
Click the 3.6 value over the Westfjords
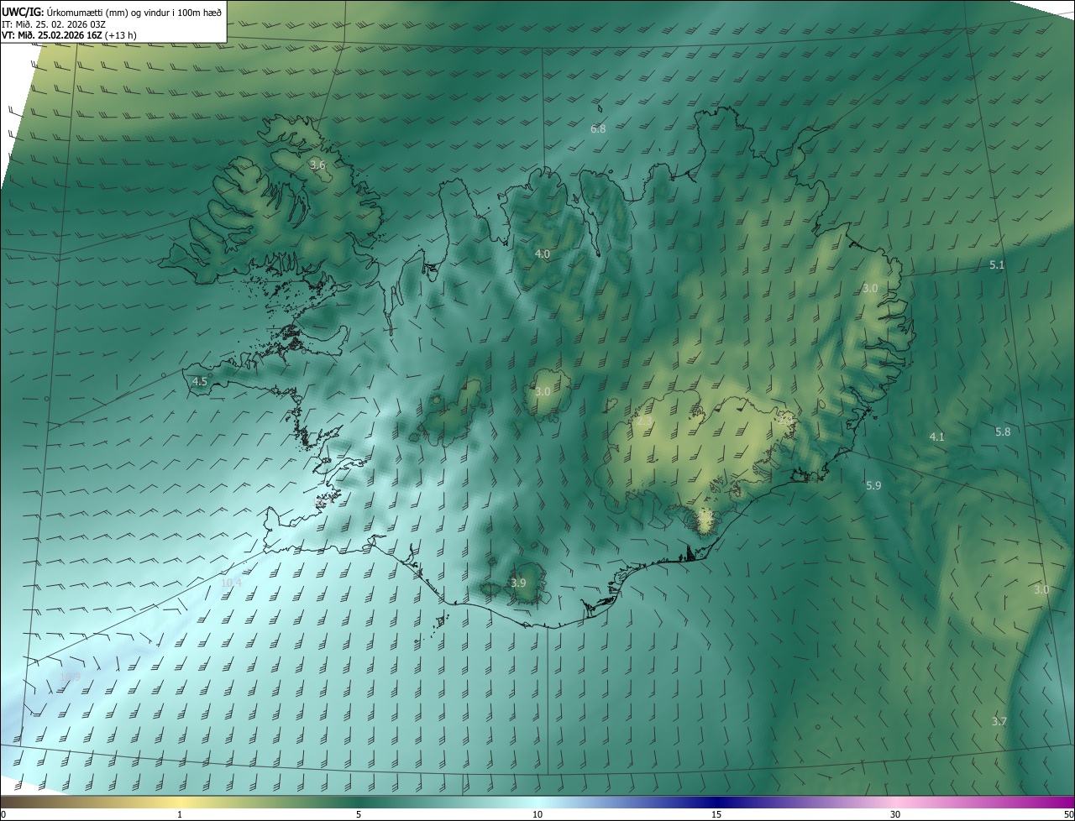(317, 165)
